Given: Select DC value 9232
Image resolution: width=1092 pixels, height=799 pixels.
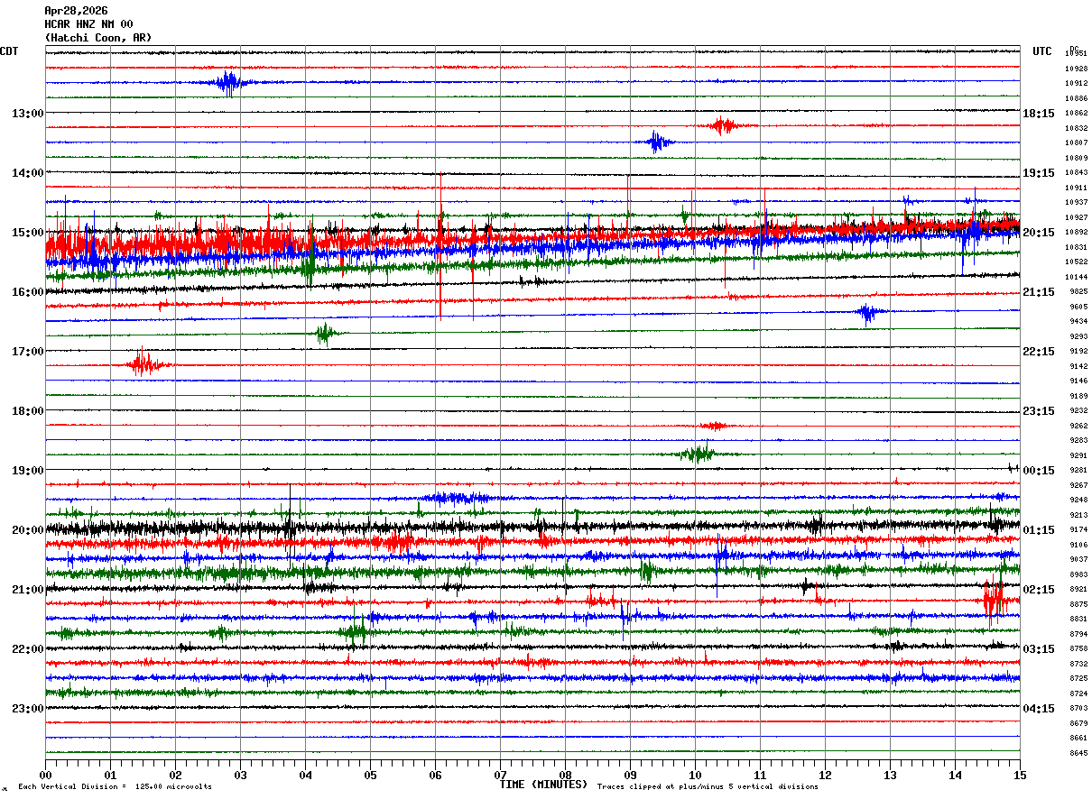Looking at the screenshot, I should click(1078, 411).
